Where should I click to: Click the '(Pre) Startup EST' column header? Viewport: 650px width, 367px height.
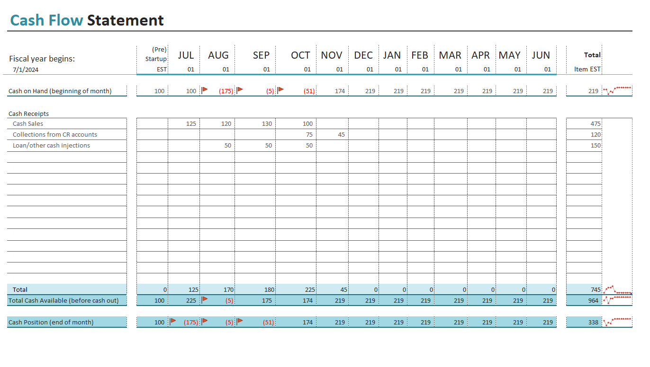click(x=156, y=59)
